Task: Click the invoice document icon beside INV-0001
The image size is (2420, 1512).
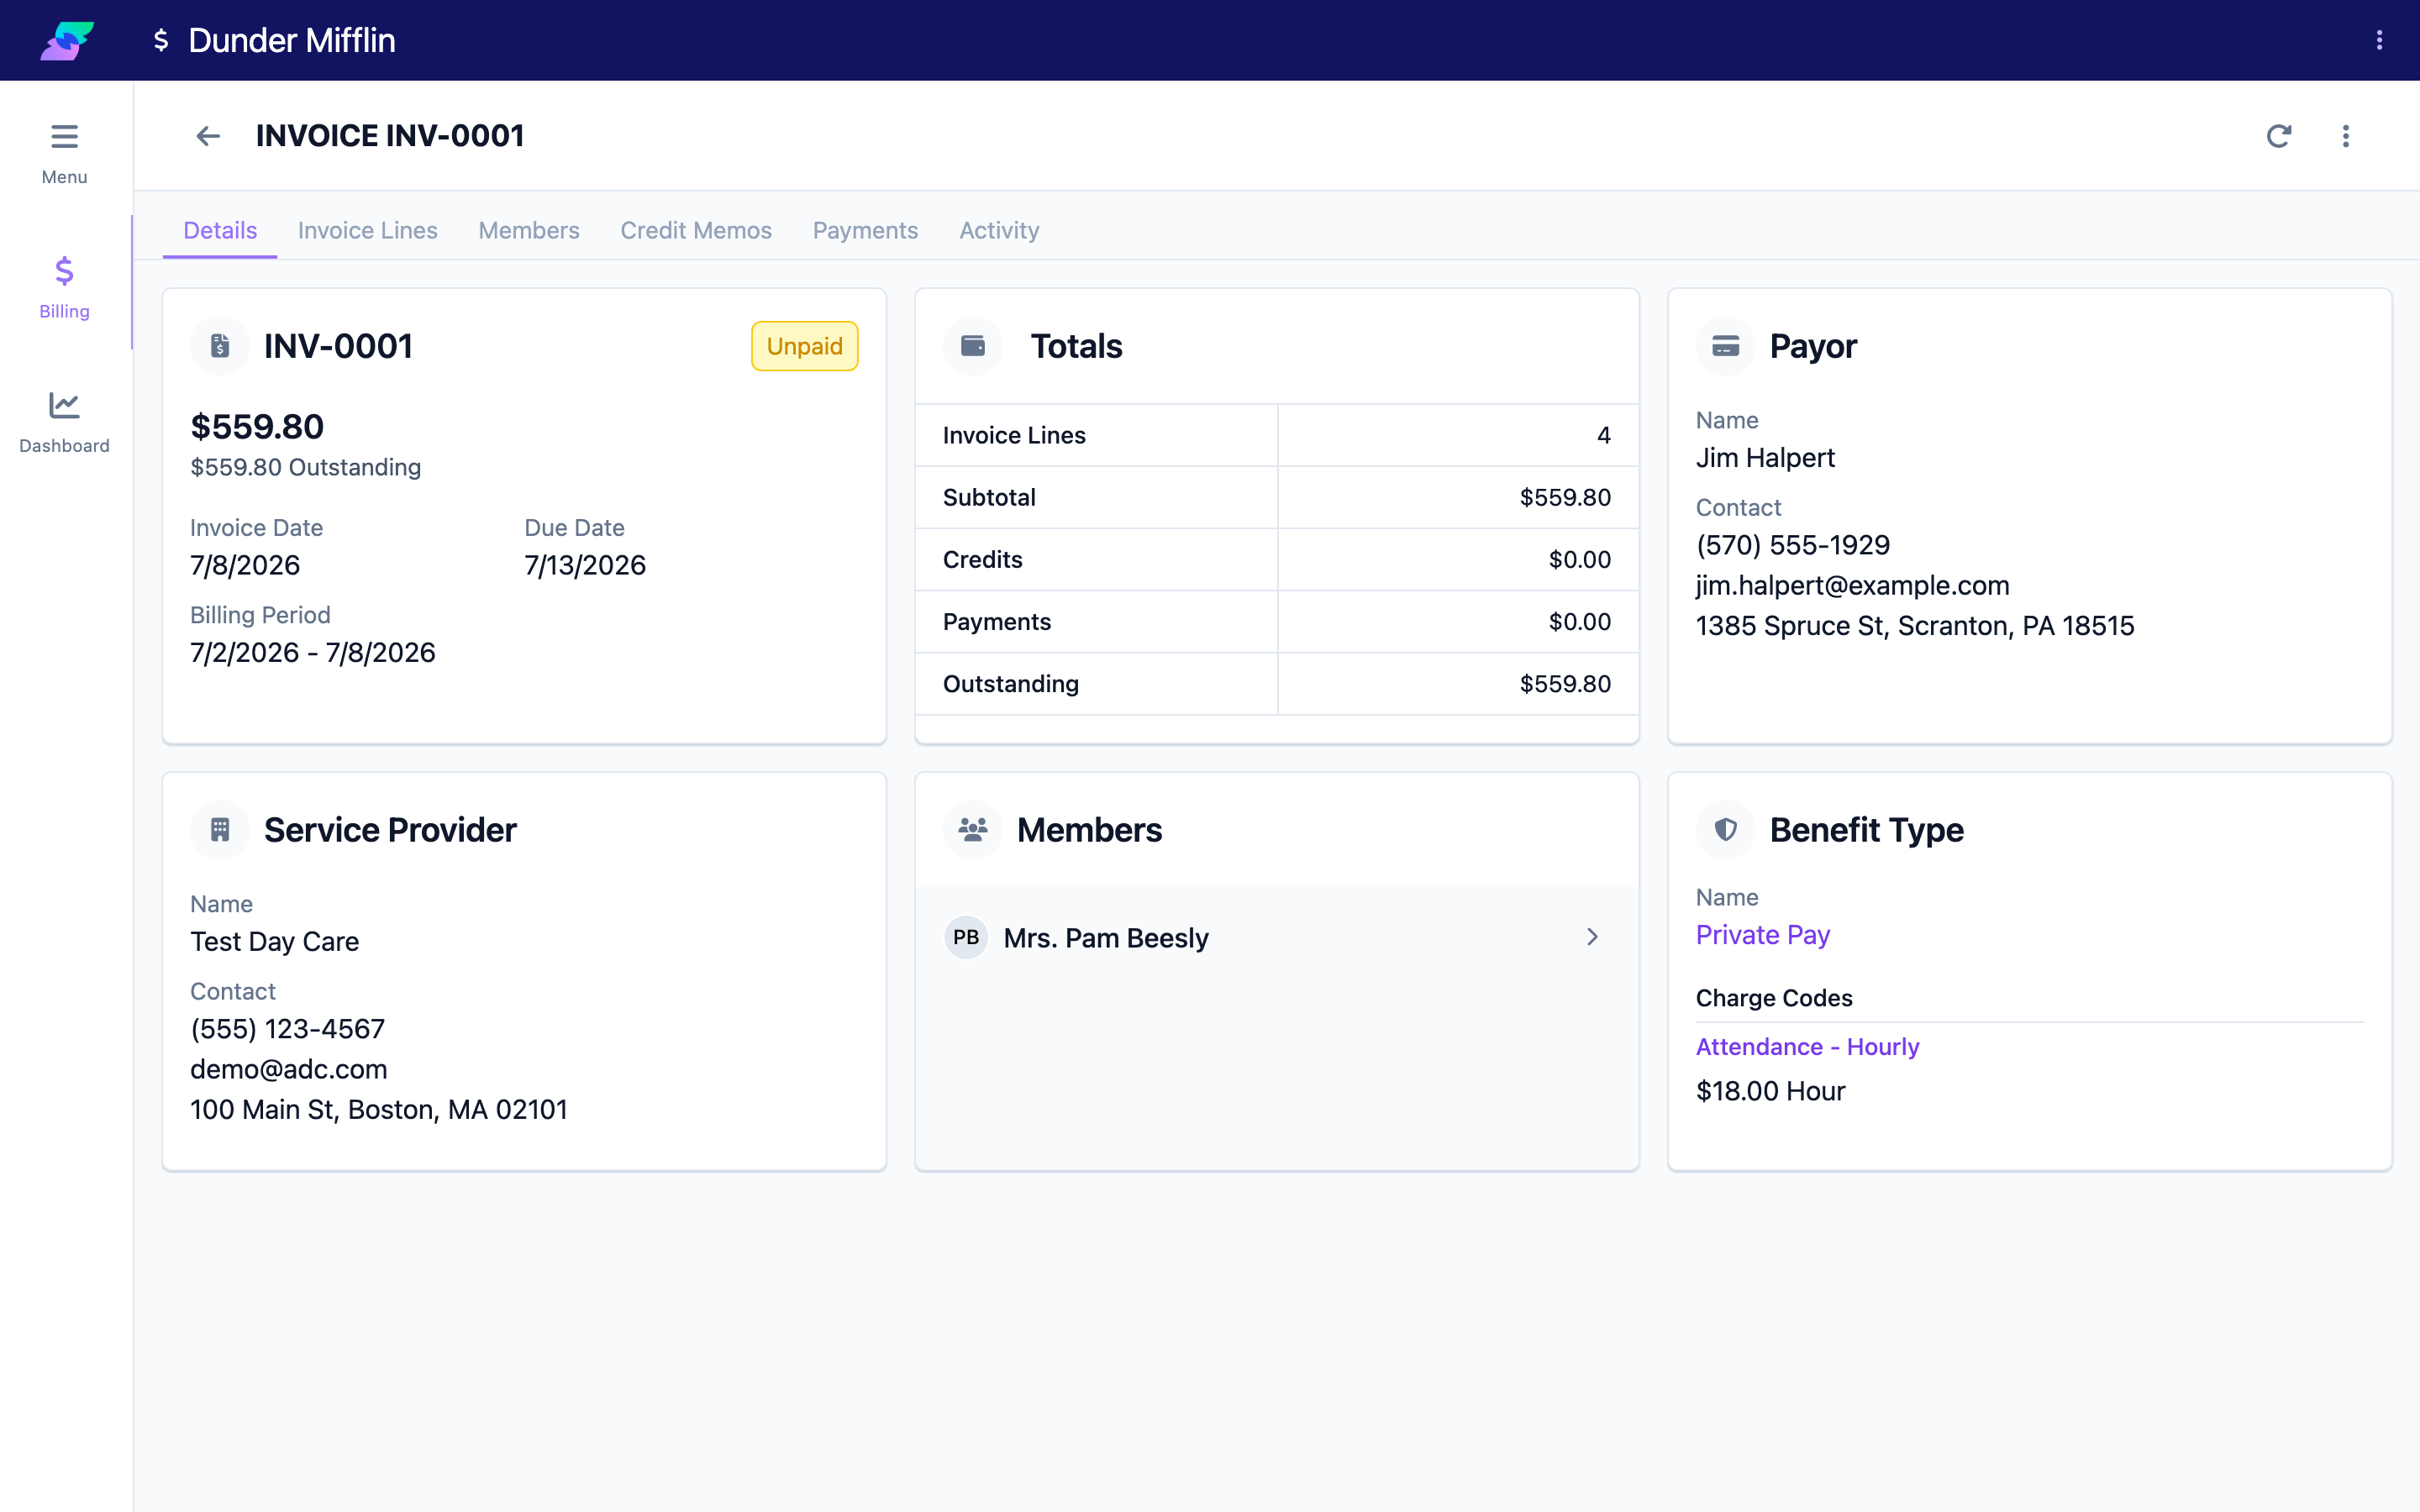Action: tap(220, 346)
